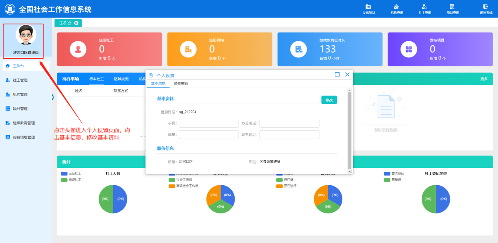Click 退出系统 logout icon
498x243 pixels.
[486, 7]
